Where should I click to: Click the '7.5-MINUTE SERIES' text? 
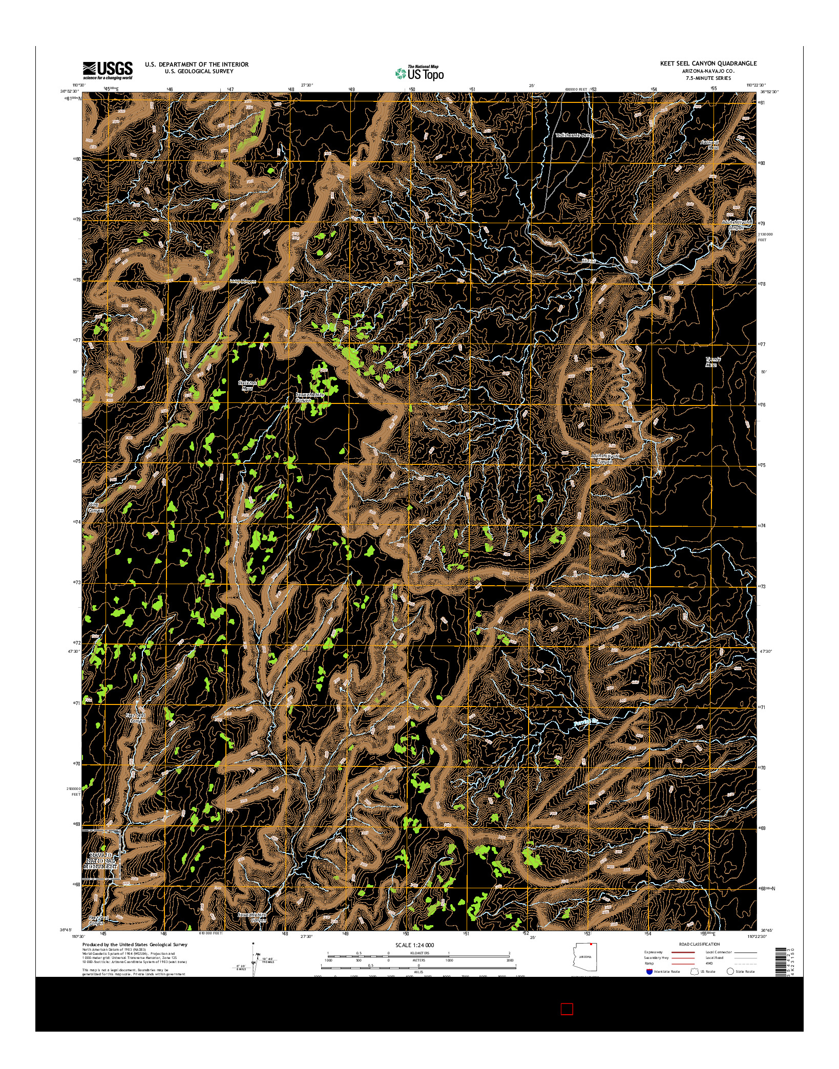[709, 78]
